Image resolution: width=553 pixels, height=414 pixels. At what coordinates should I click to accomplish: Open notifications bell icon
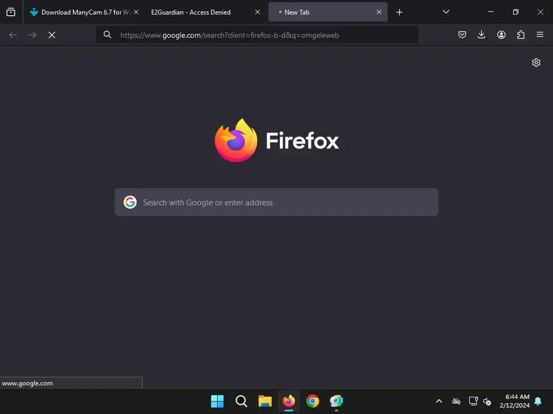tap(538, 401)
